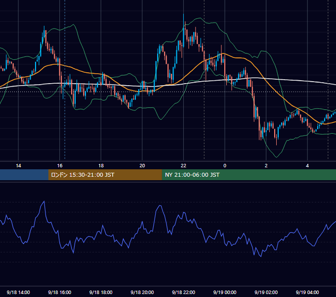Click the 9/18 14:00 time label
336x297 pixels.
18,292
